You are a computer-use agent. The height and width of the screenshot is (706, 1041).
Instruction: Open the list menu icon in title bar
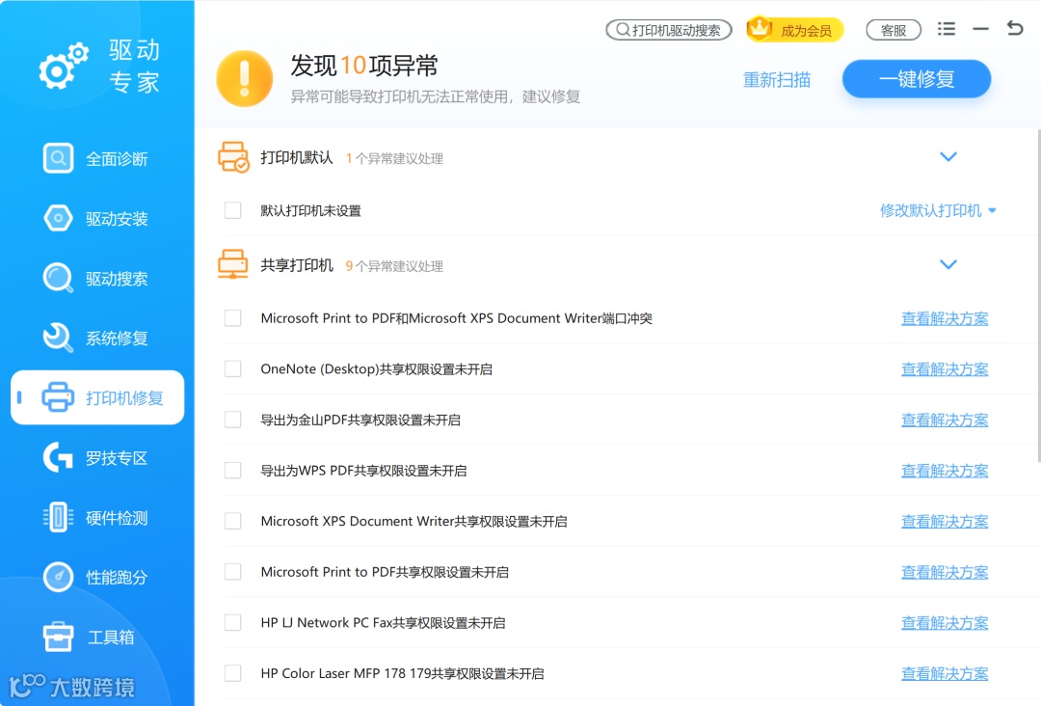coord(947,29)
